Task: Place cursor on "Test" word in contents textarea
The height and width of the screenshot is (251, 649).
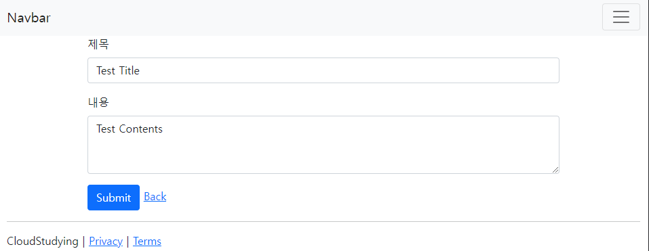Action: [x=106, y=129]
